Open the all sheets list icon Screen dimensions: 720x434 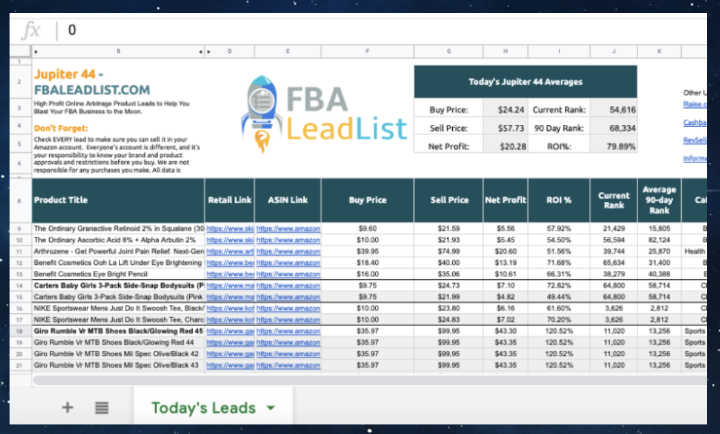(102, 407)
